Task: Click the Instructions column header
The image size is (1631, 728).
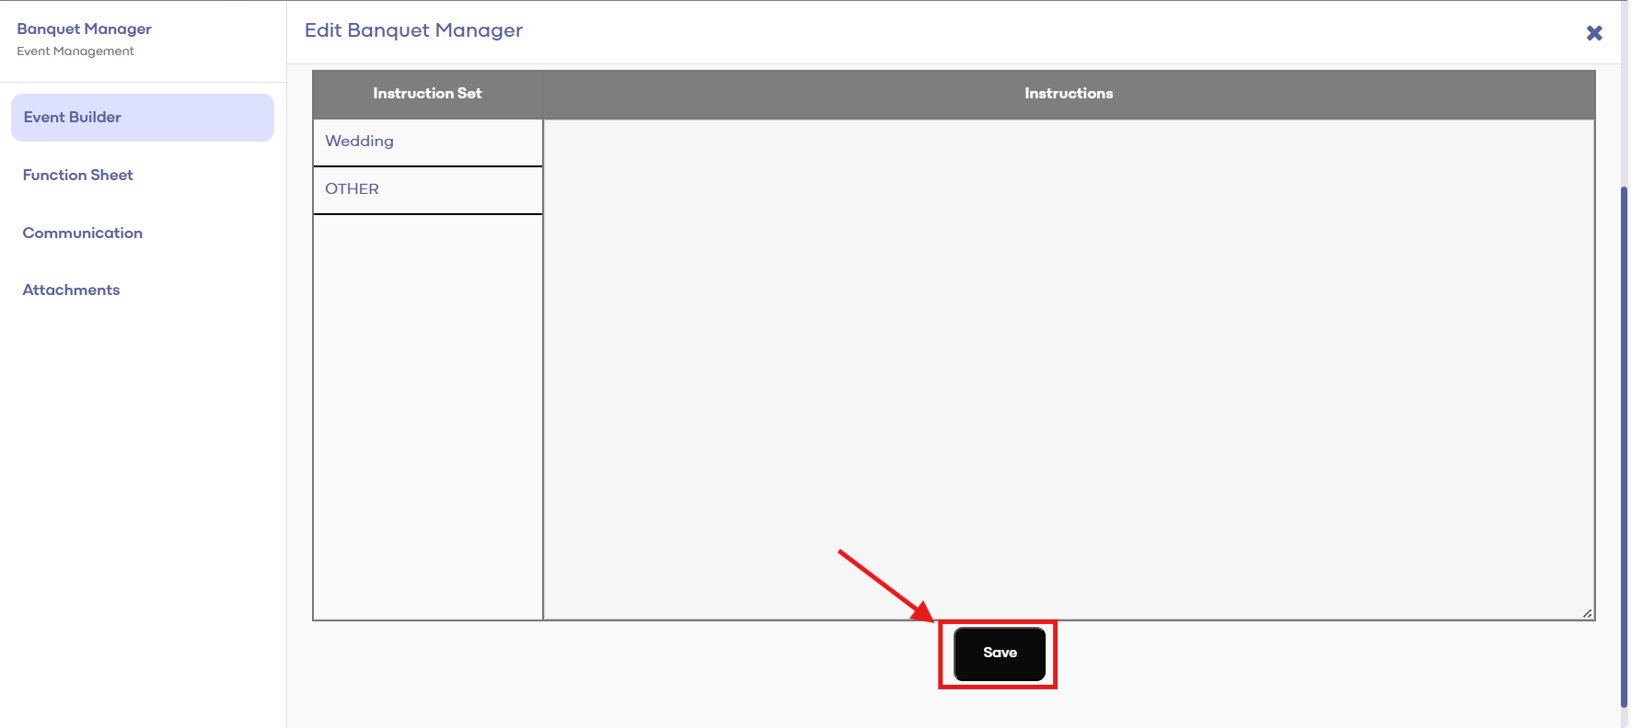Action: 1068,94
